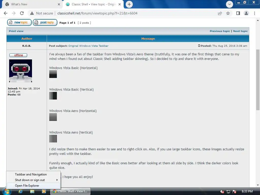Open the Vista Basic Vertical taskbar image
Screen dimensions: 260x195
[53, 96]
